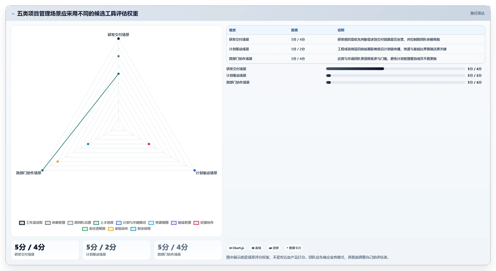
Task: Toggle the 依赖管理 legend series
Action: pyautogui.click(x=55, y=223)
